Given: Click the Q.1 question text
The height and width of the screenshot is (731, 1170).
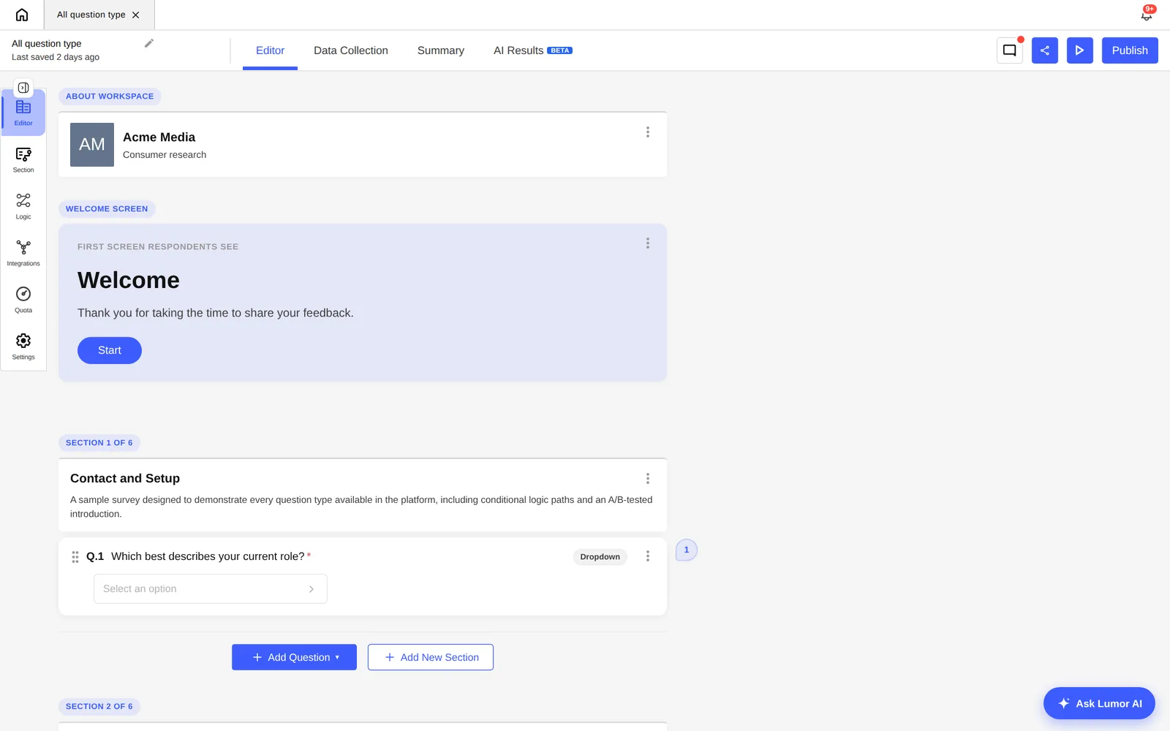Looking at the screenshot, I should pyautogui.click(x=208, y=556).
